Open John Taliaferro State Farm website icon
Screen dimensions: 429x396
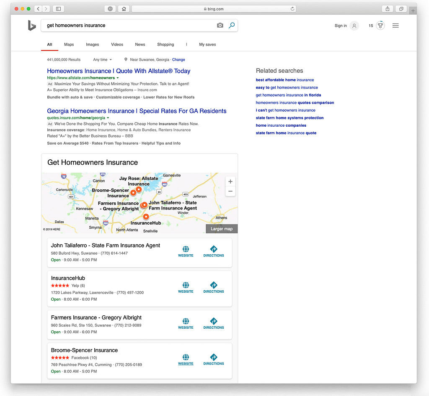pos(186,251)
